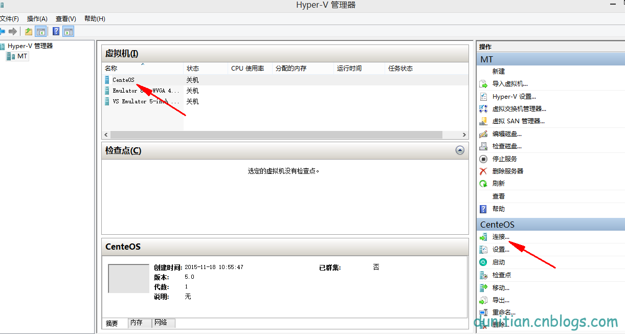
Task: Click the green 刷新 refresh icon
Action: pyautogui.click(x=483, y=184)
